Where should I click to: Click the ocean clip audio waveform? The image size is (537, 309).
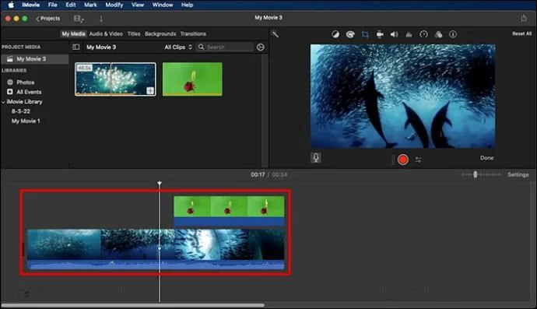click(156, 265)
